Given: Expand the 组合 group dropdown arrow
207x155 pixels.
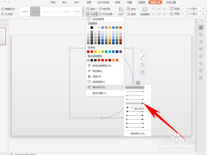Looking at the screenshot, I should click(137, 9).
